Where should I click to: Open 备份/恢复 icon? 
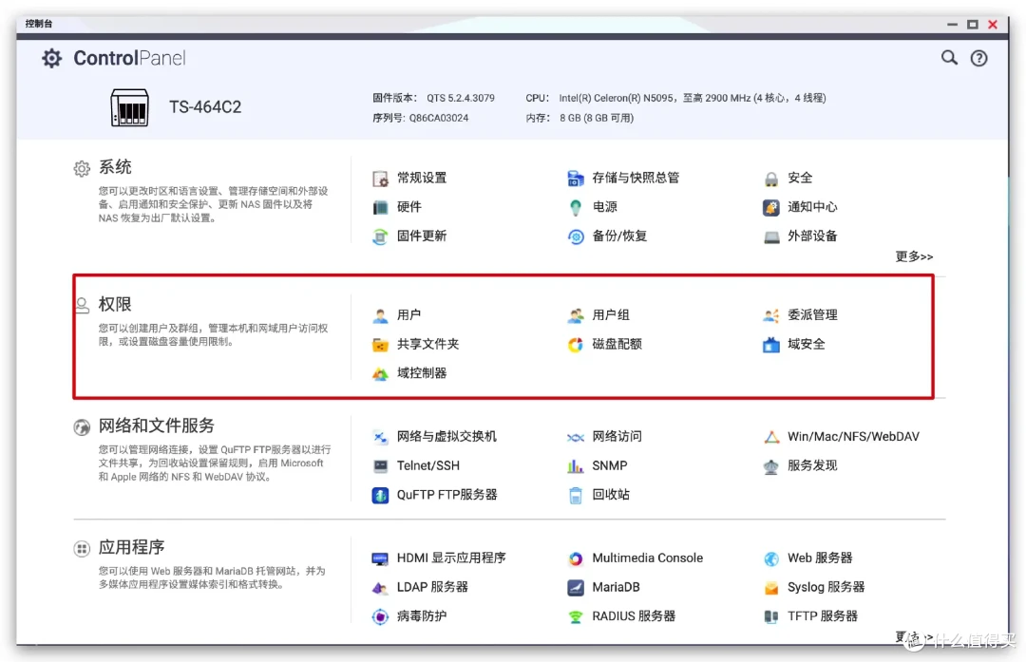[575, 236]
